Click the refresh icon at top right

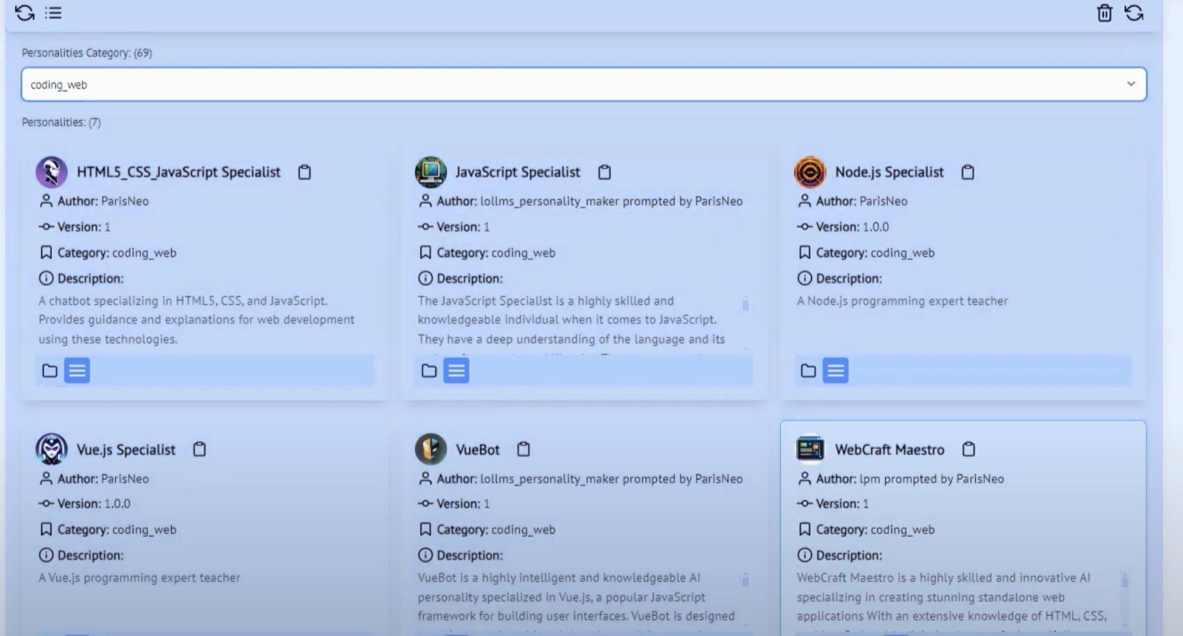pos(1134,13)
